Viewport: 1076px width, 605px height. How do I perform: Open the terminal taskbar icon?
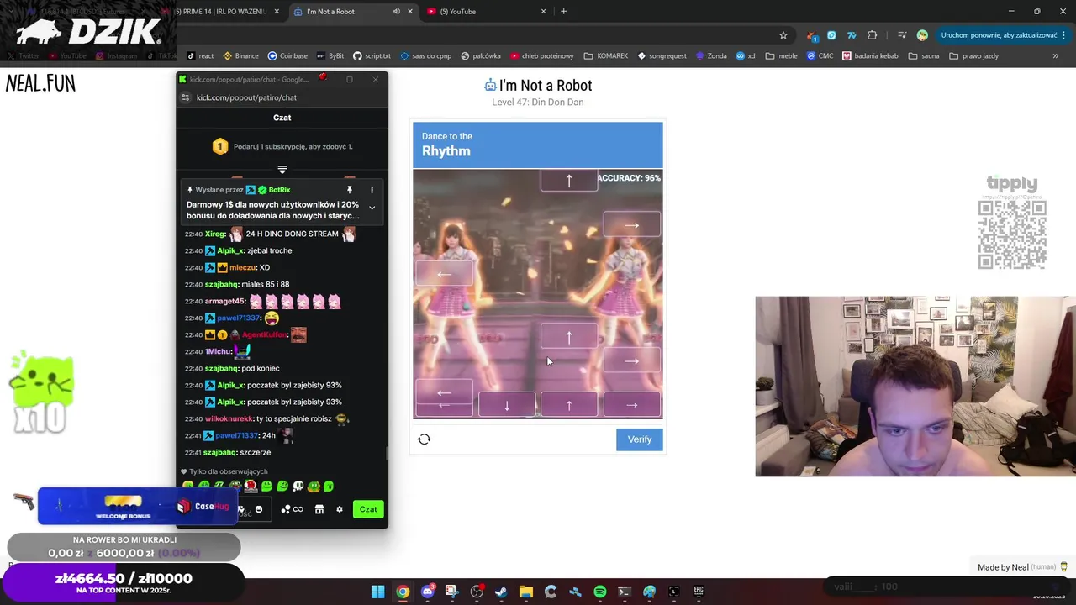(x=625, y=592)
